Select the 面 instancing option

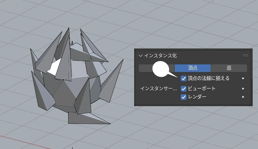229,68
